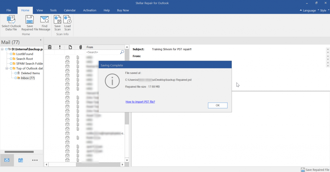Click the From column search field
The height and width of the screenshot is (172, 330).
(102, 52)
